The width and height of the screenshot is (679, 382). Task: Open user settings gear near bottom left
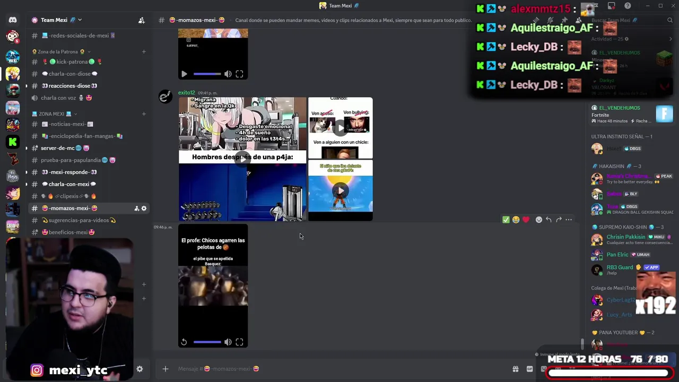(x=140, y=369)
